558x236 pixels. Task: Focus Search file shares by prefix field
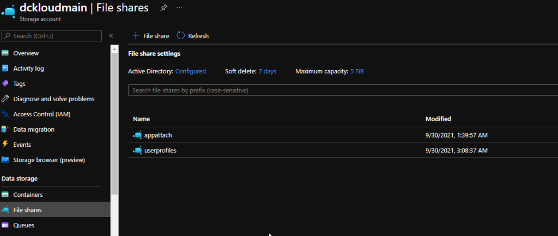pos(343,90)
